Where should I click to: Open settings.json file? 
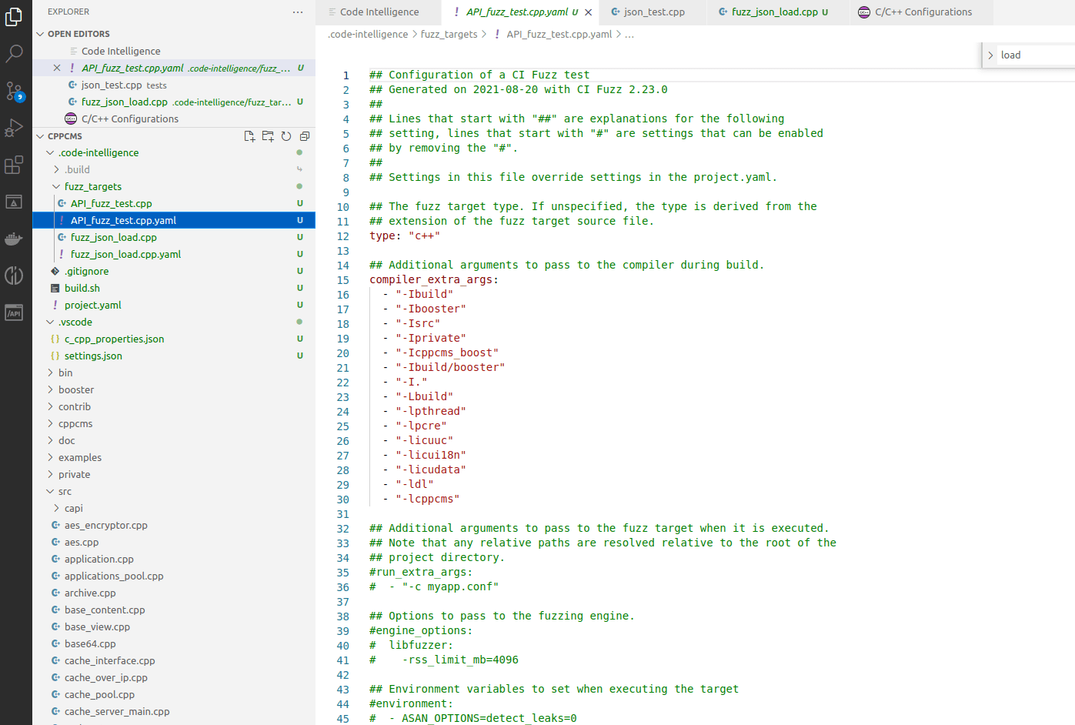coord(174,356)
